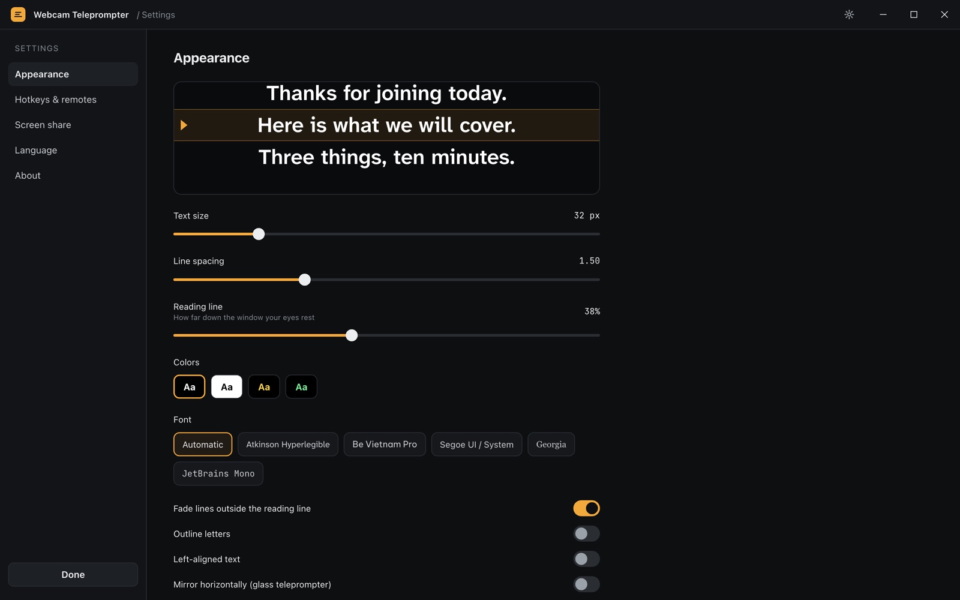Click the Webcam Teleprompter app logo icon
The height and width of the screenshot is (600, 960).
(x=18, y=14)
